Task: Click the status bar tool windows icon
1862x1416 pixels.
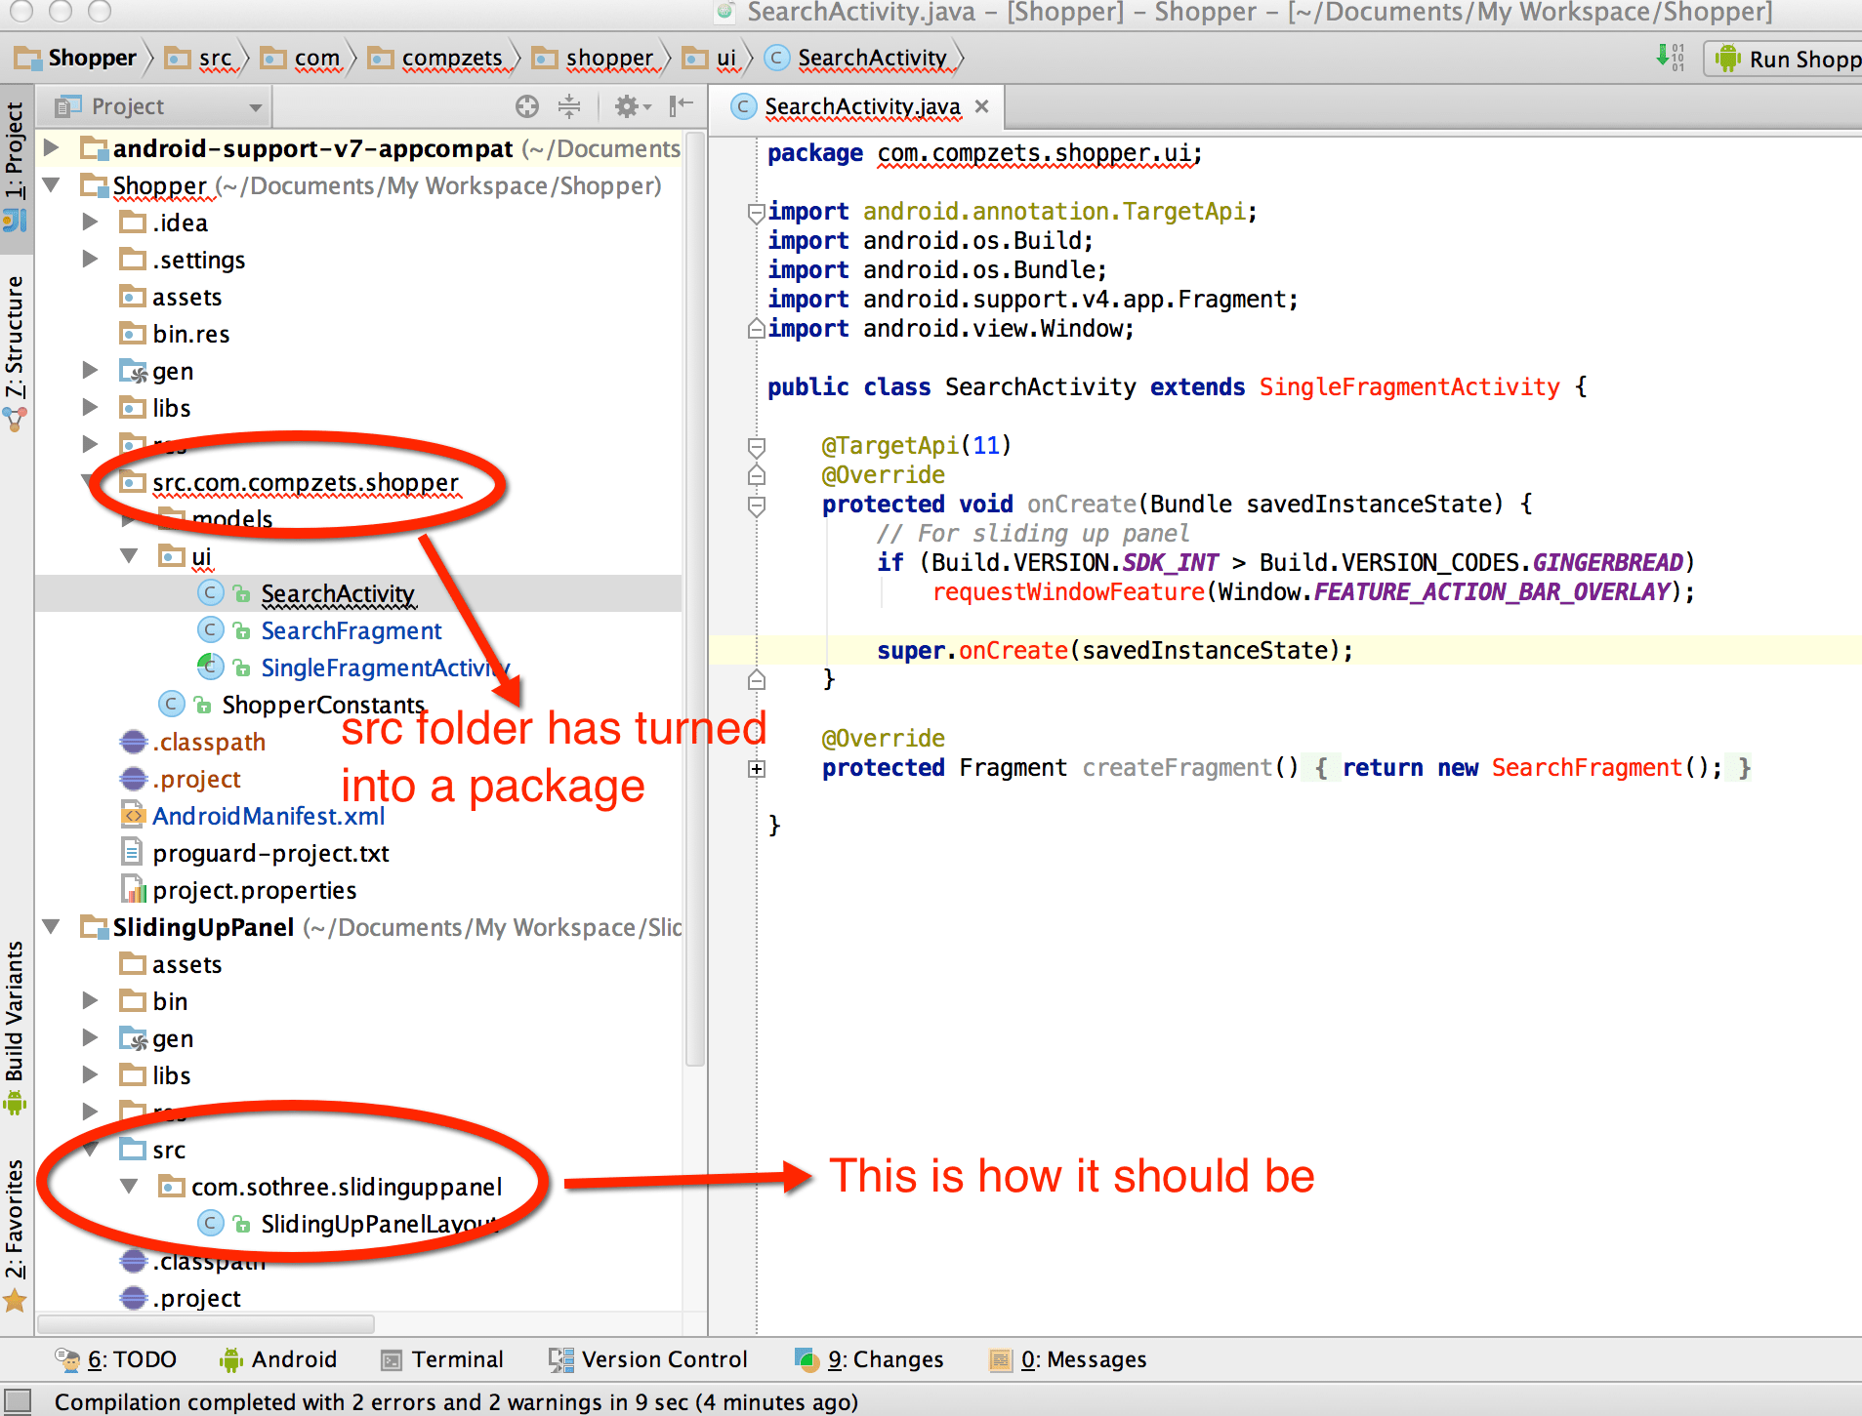Action: coord(18,1401)
